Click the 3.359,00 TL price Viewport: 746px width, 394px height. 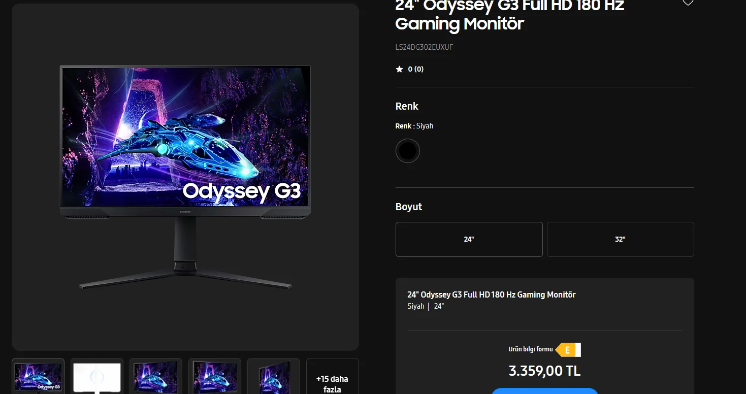tap(544, 371)
